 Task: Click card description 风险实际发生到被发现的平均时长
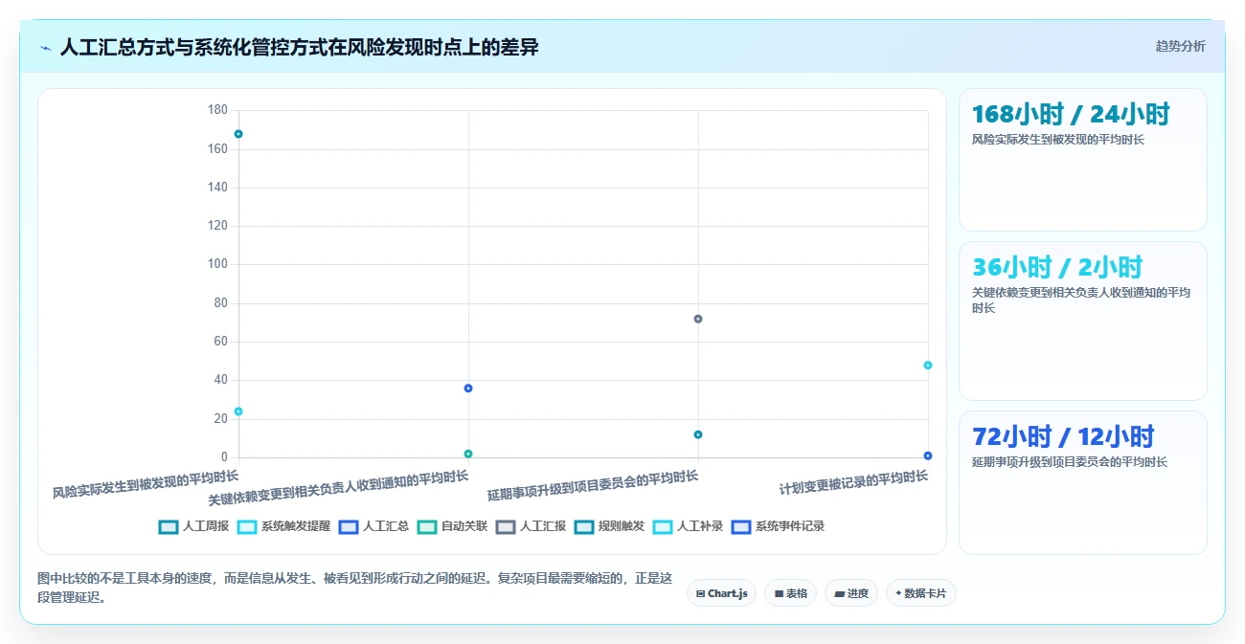[1057, 140]
